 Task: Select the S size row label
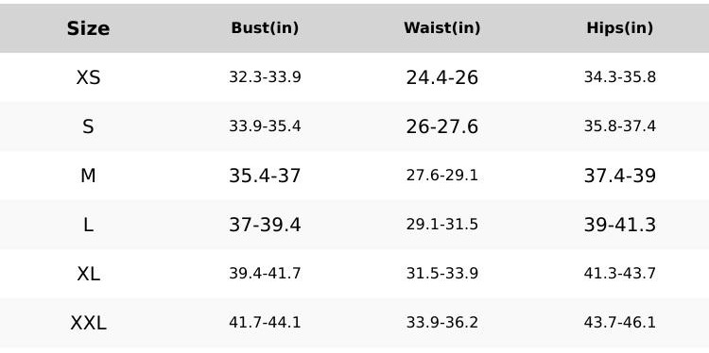click(88, 126)
